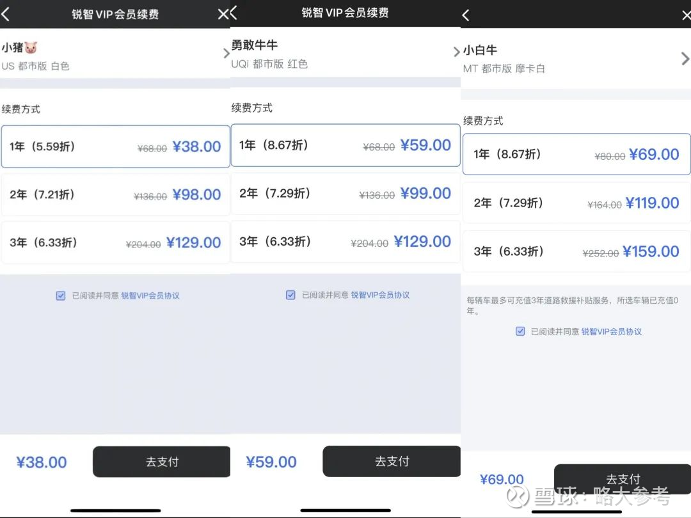Tap the UQi 都市版 红色 model text
Screen dimensions: 691x518
[269, 64]
